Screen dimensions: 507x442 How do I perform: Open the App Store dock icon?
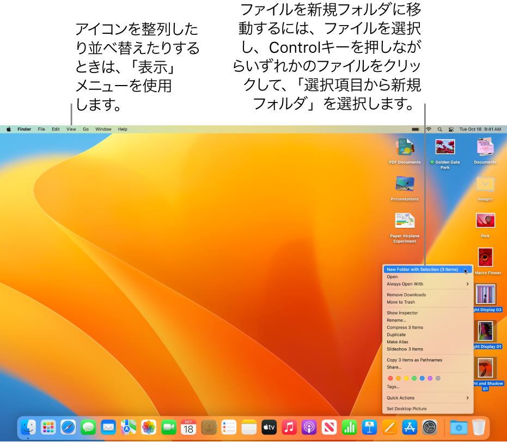point(410,427)
